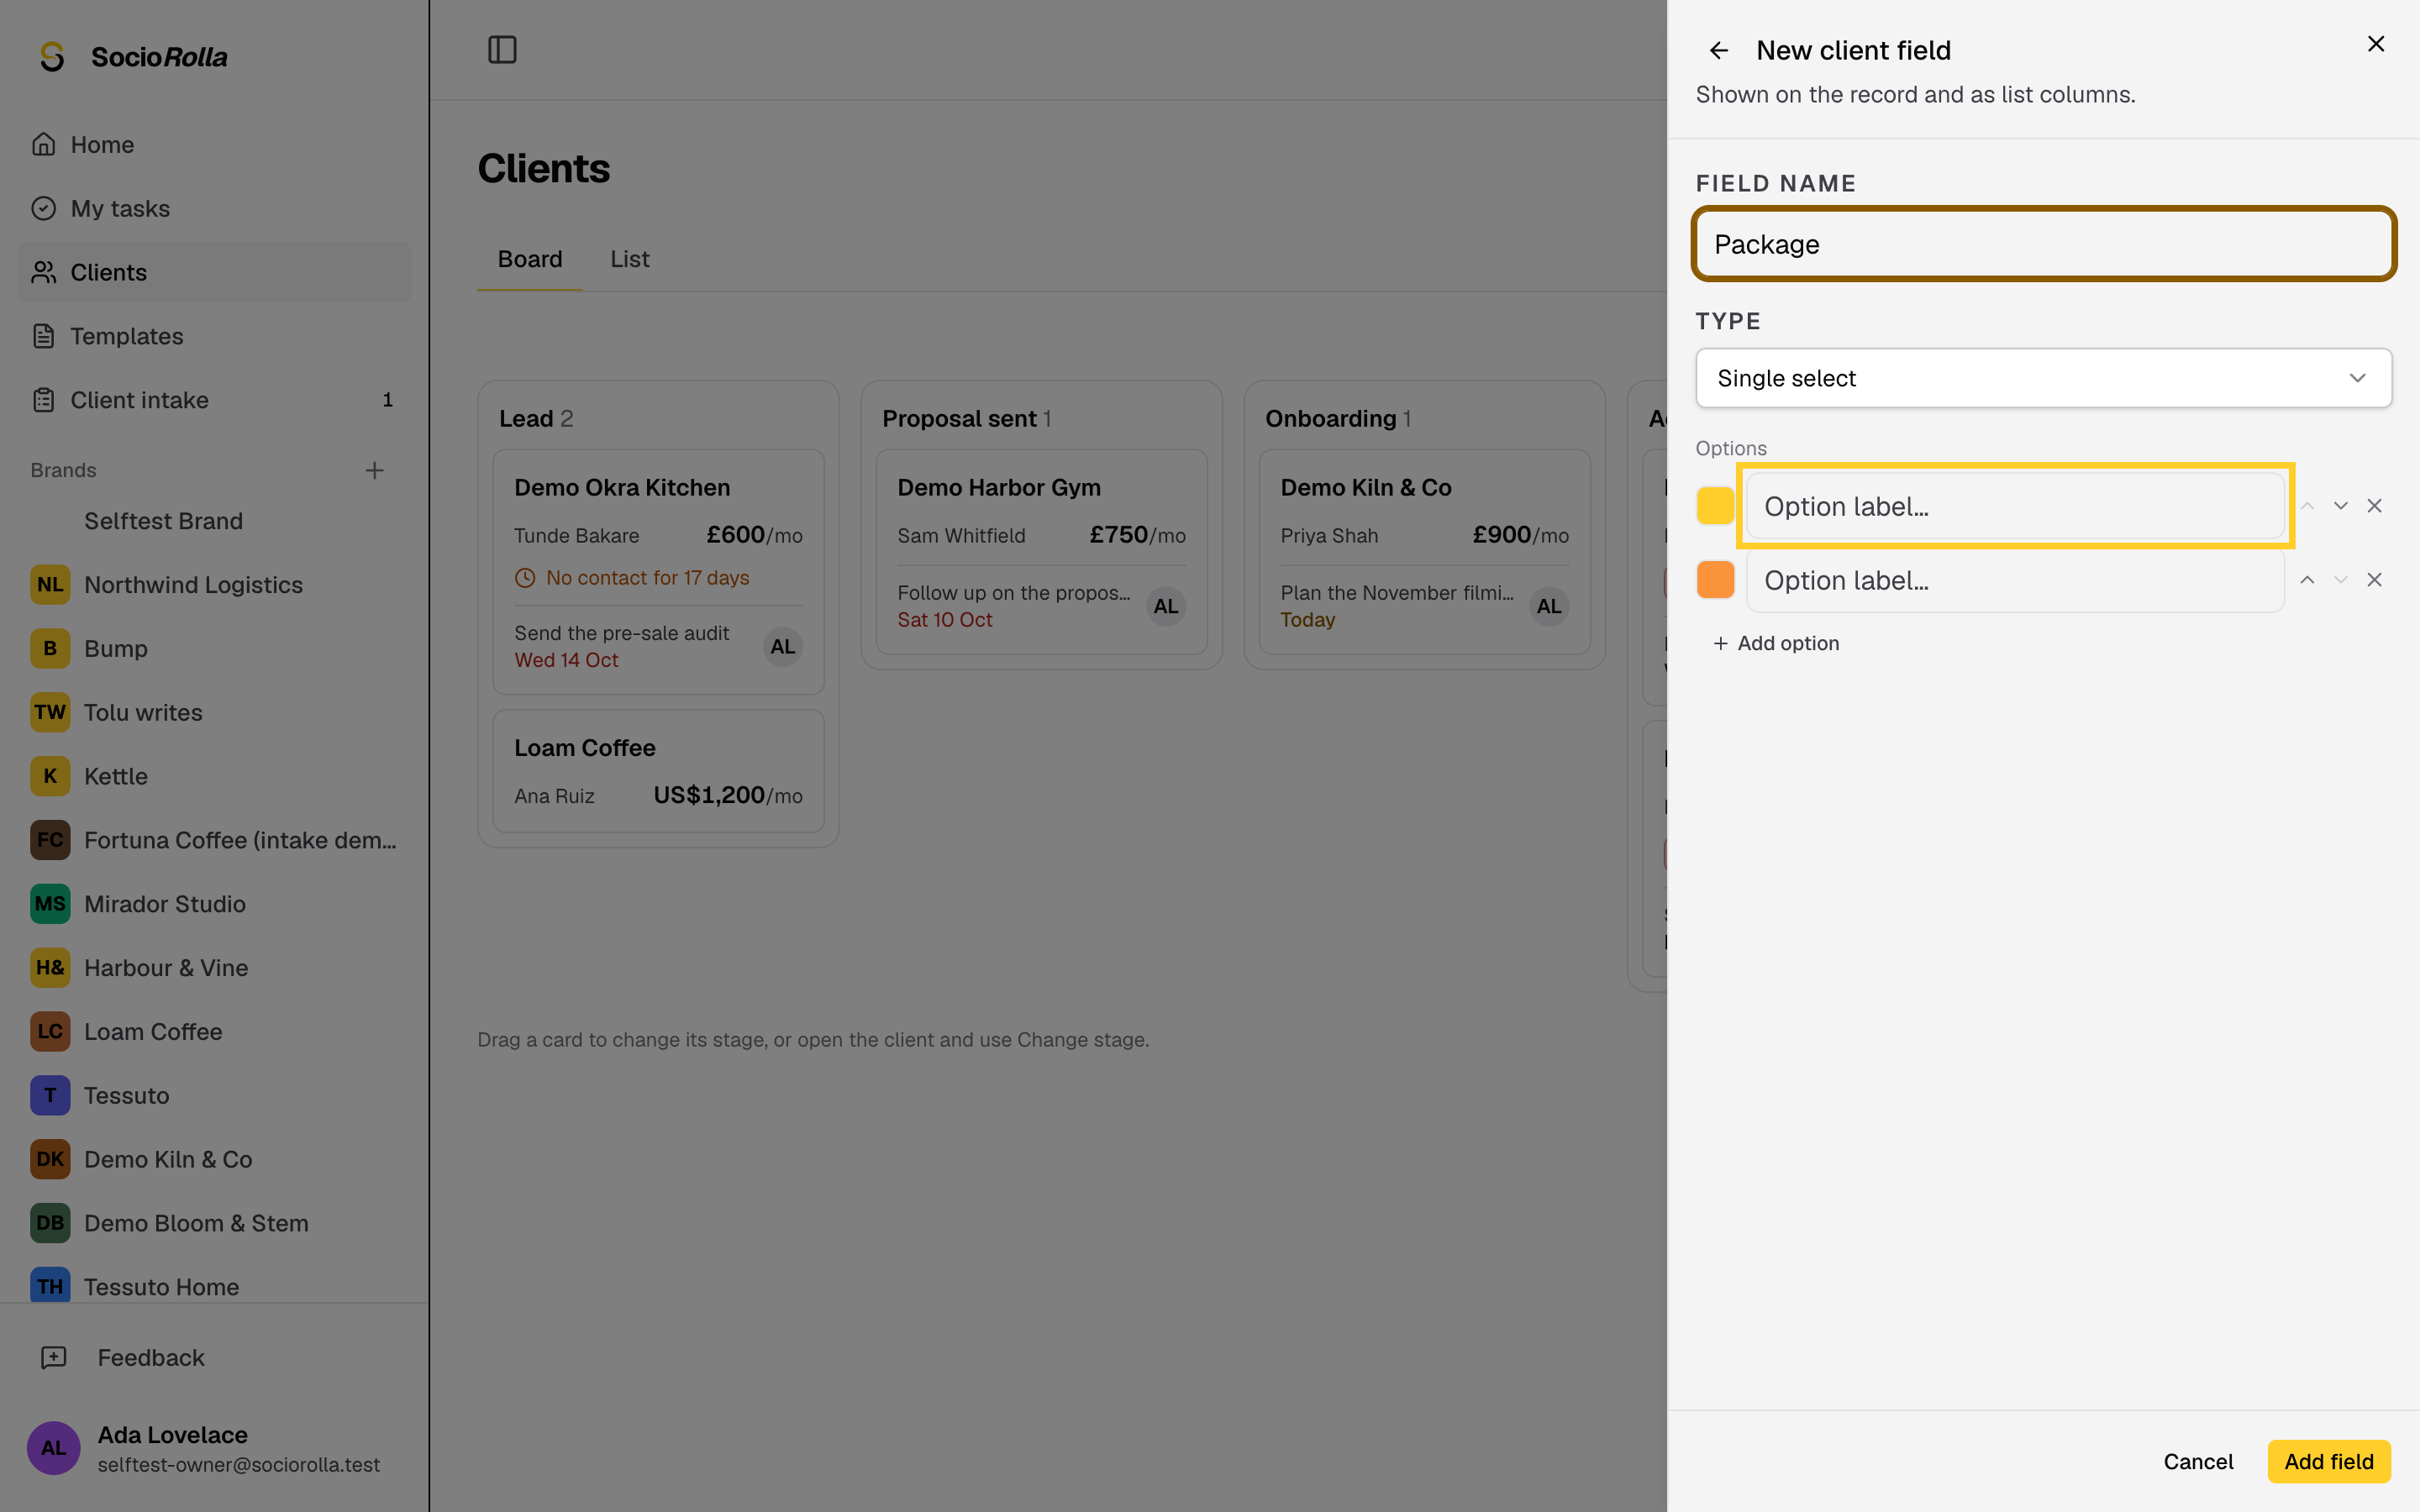Open the Demo Kiln & Co board card

[x=1424, y=552]
